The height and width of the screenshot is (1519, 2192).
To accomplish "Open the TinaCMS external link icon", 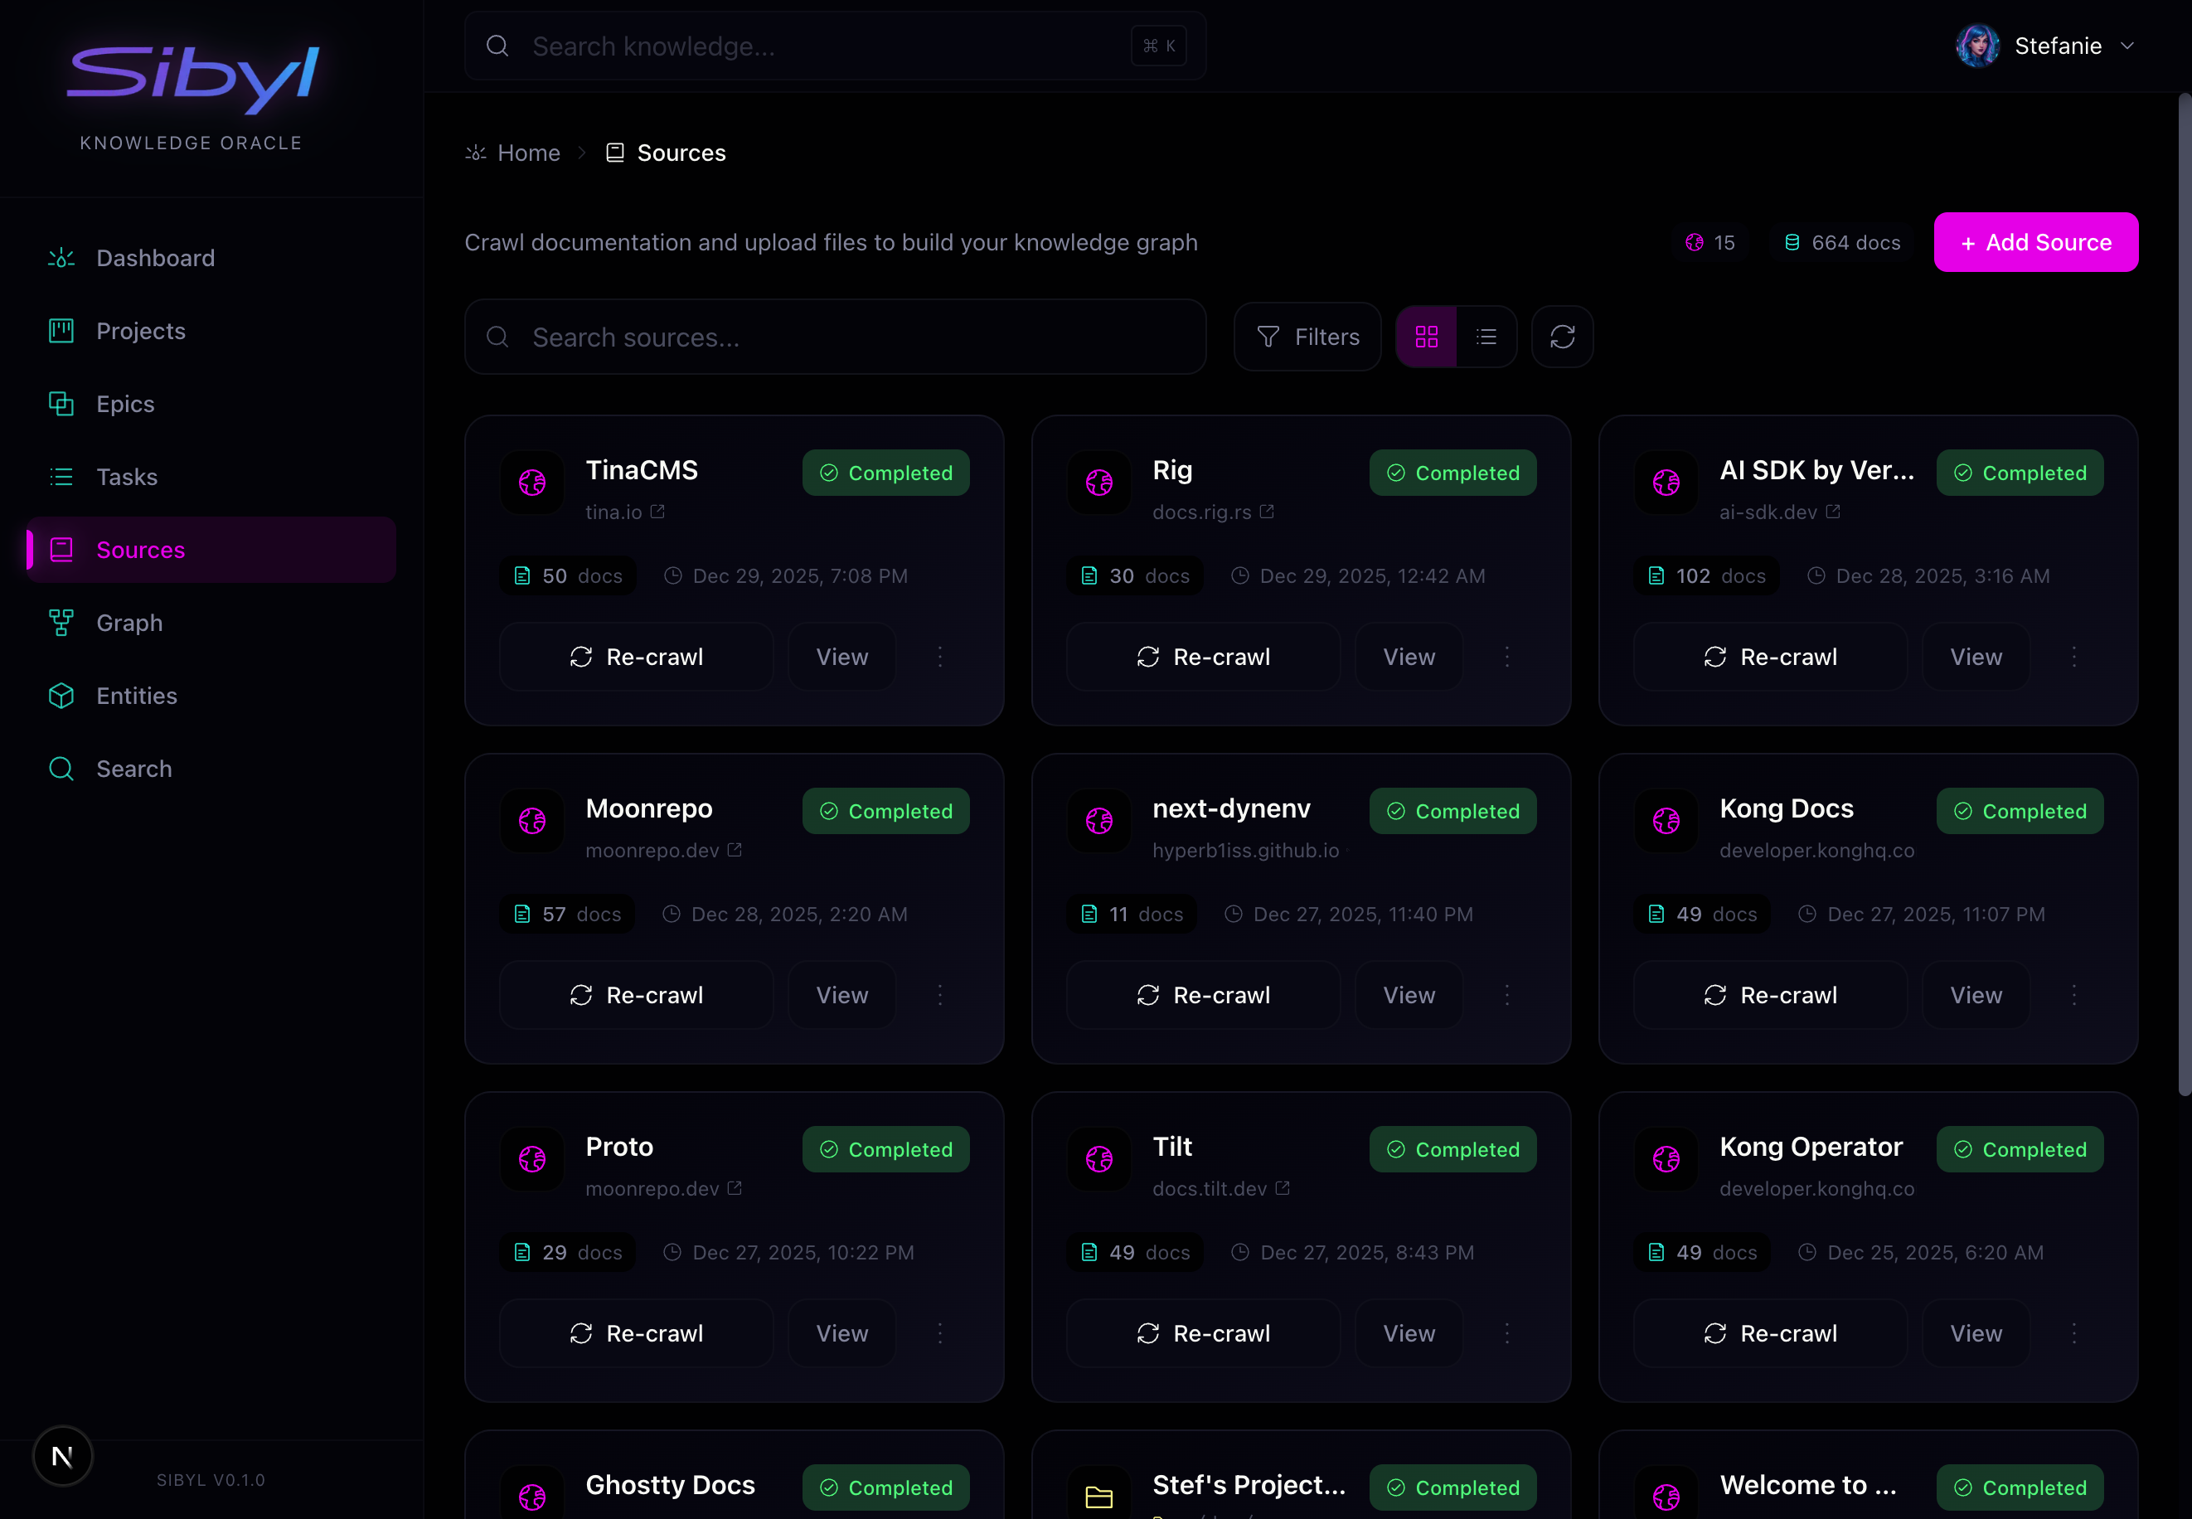I will click(x=657, y=512).
